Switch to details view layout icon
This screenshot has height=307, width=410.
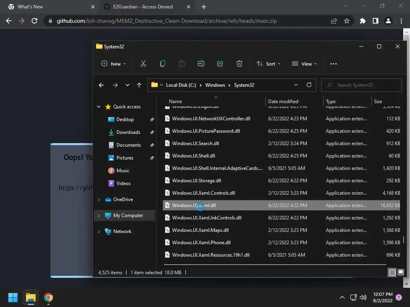pyautogui.click(x=392, y=273)
